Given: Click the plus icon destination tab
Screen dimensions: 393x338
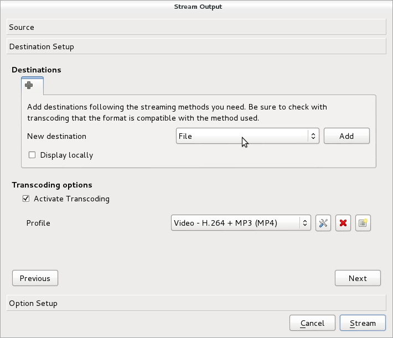Looking at the screenshot, I should 32,86.
